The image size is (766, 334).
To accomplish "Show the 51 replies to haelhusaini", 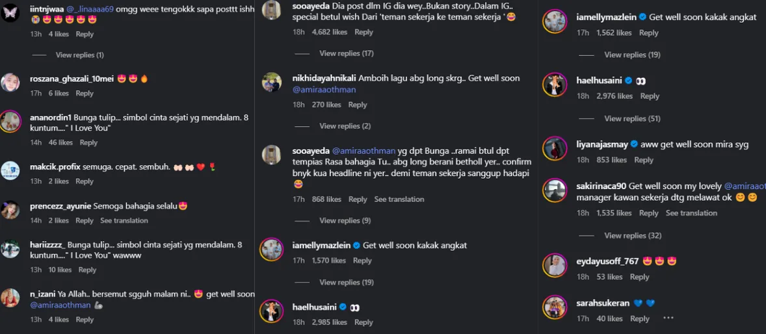I will tap(632, 118).
